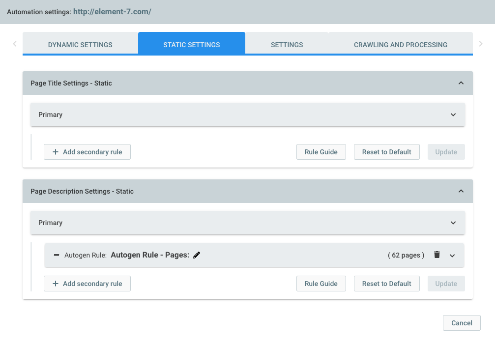Open the Settings tab
Image resolution: width=495 pixels, height=344 pixels.
pyautogui.click(x=287, y=44)
